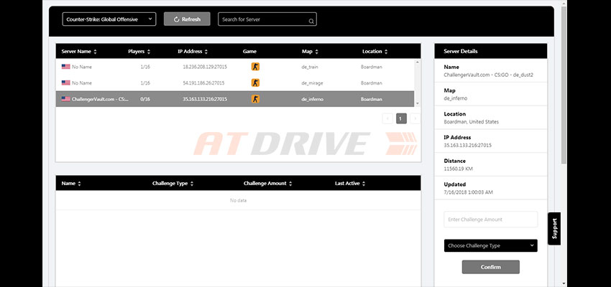
Task: Sort by IP Address column
Action: [x=193, y=52]
